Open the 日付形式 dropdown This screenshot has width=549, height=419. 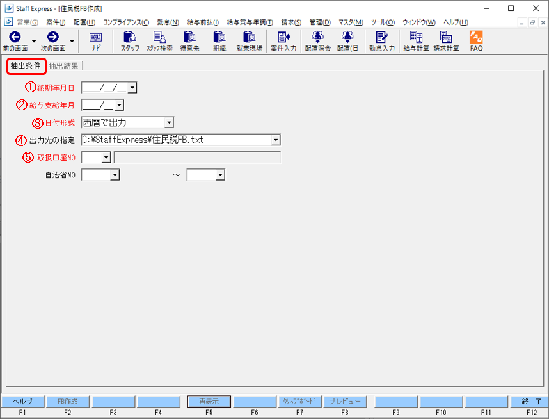tap(169, 123)
